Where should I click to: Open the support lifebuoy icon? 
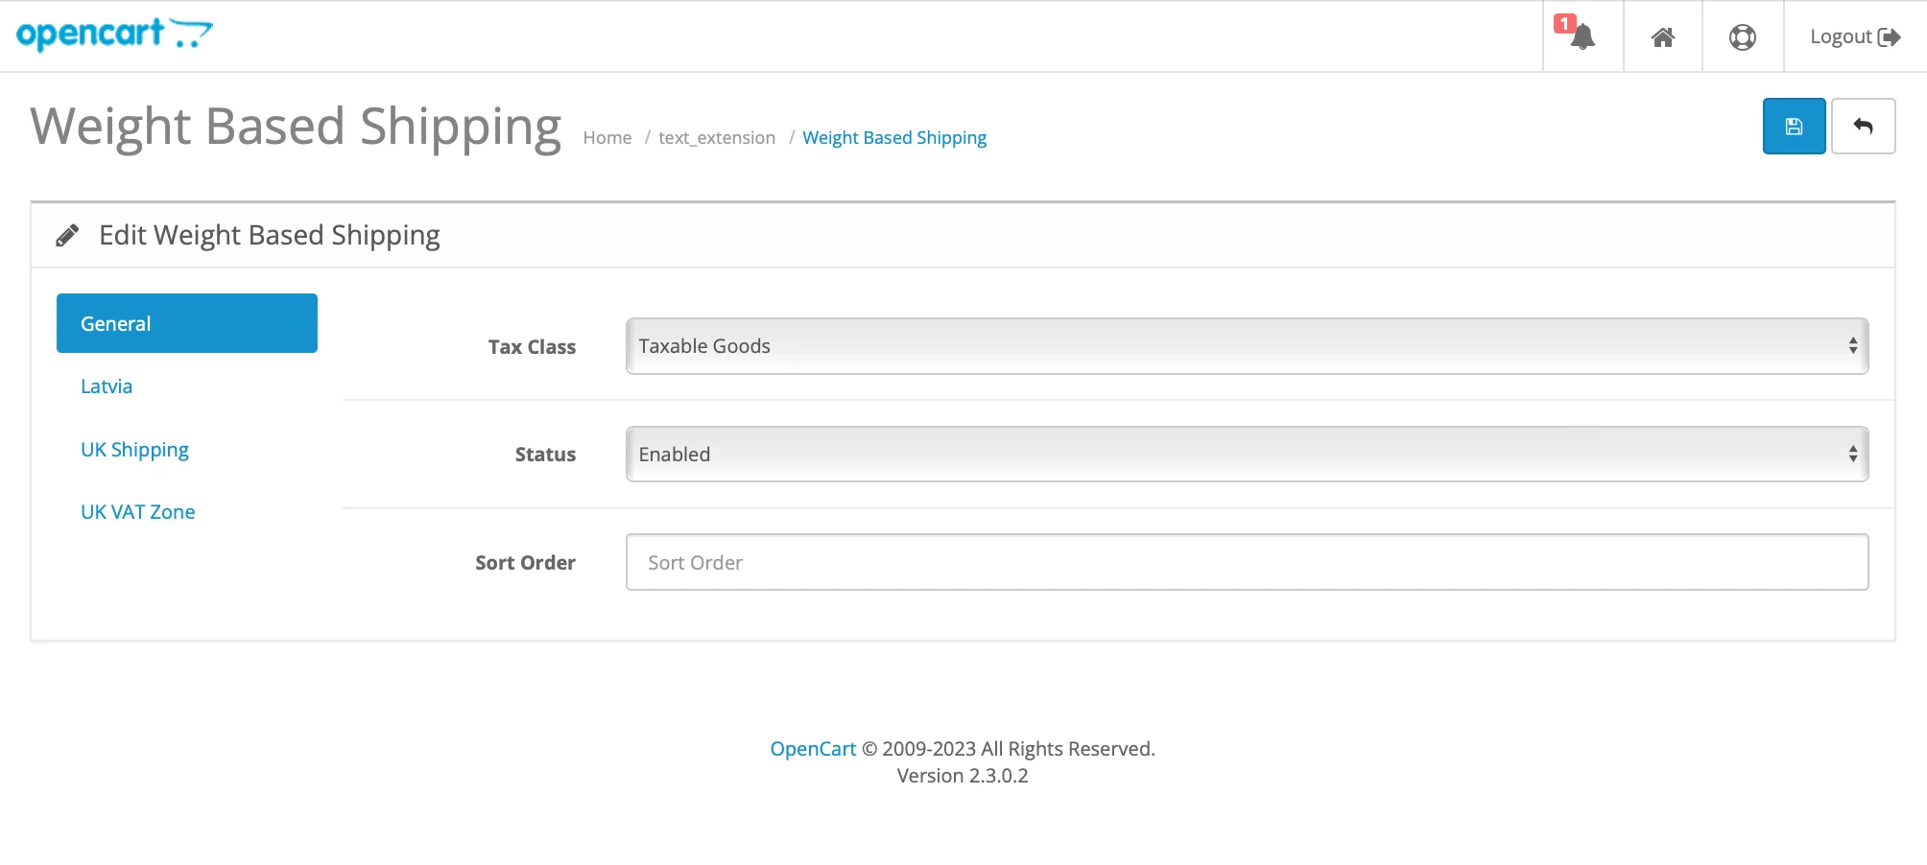pyautogui.click(x=1742, y=36)
